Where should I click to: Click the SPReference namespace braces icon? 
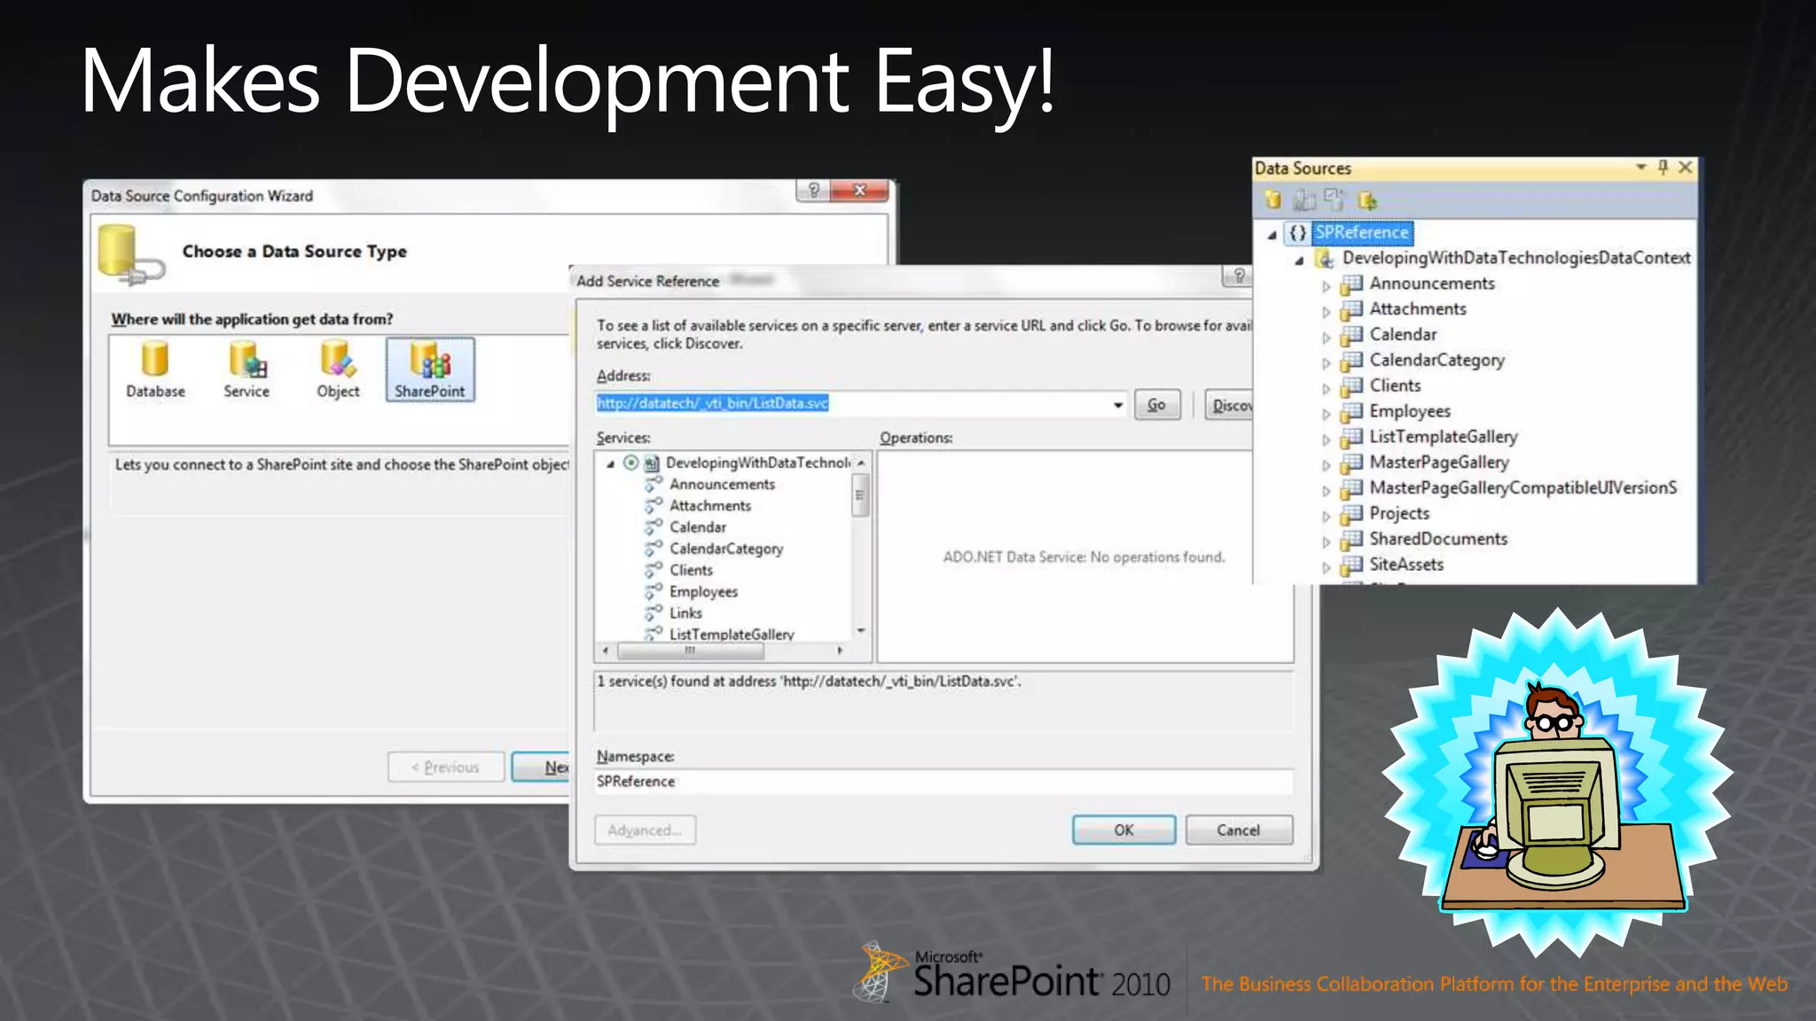pyautogui.click(x=1297, y=233)
